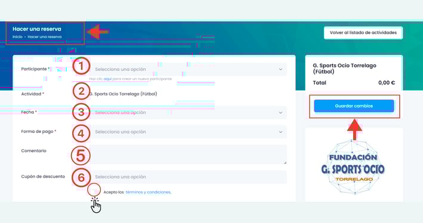
Task: Click the Guardar cambios button
Action: coord(354,106)
